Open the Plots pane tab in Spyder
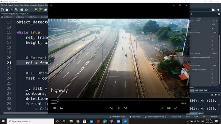The image size is (221, 124). 201,90
